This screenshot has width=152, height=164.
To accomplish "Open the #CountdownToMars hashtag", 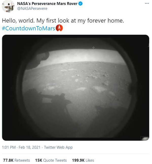I will [x=28, y=28].
